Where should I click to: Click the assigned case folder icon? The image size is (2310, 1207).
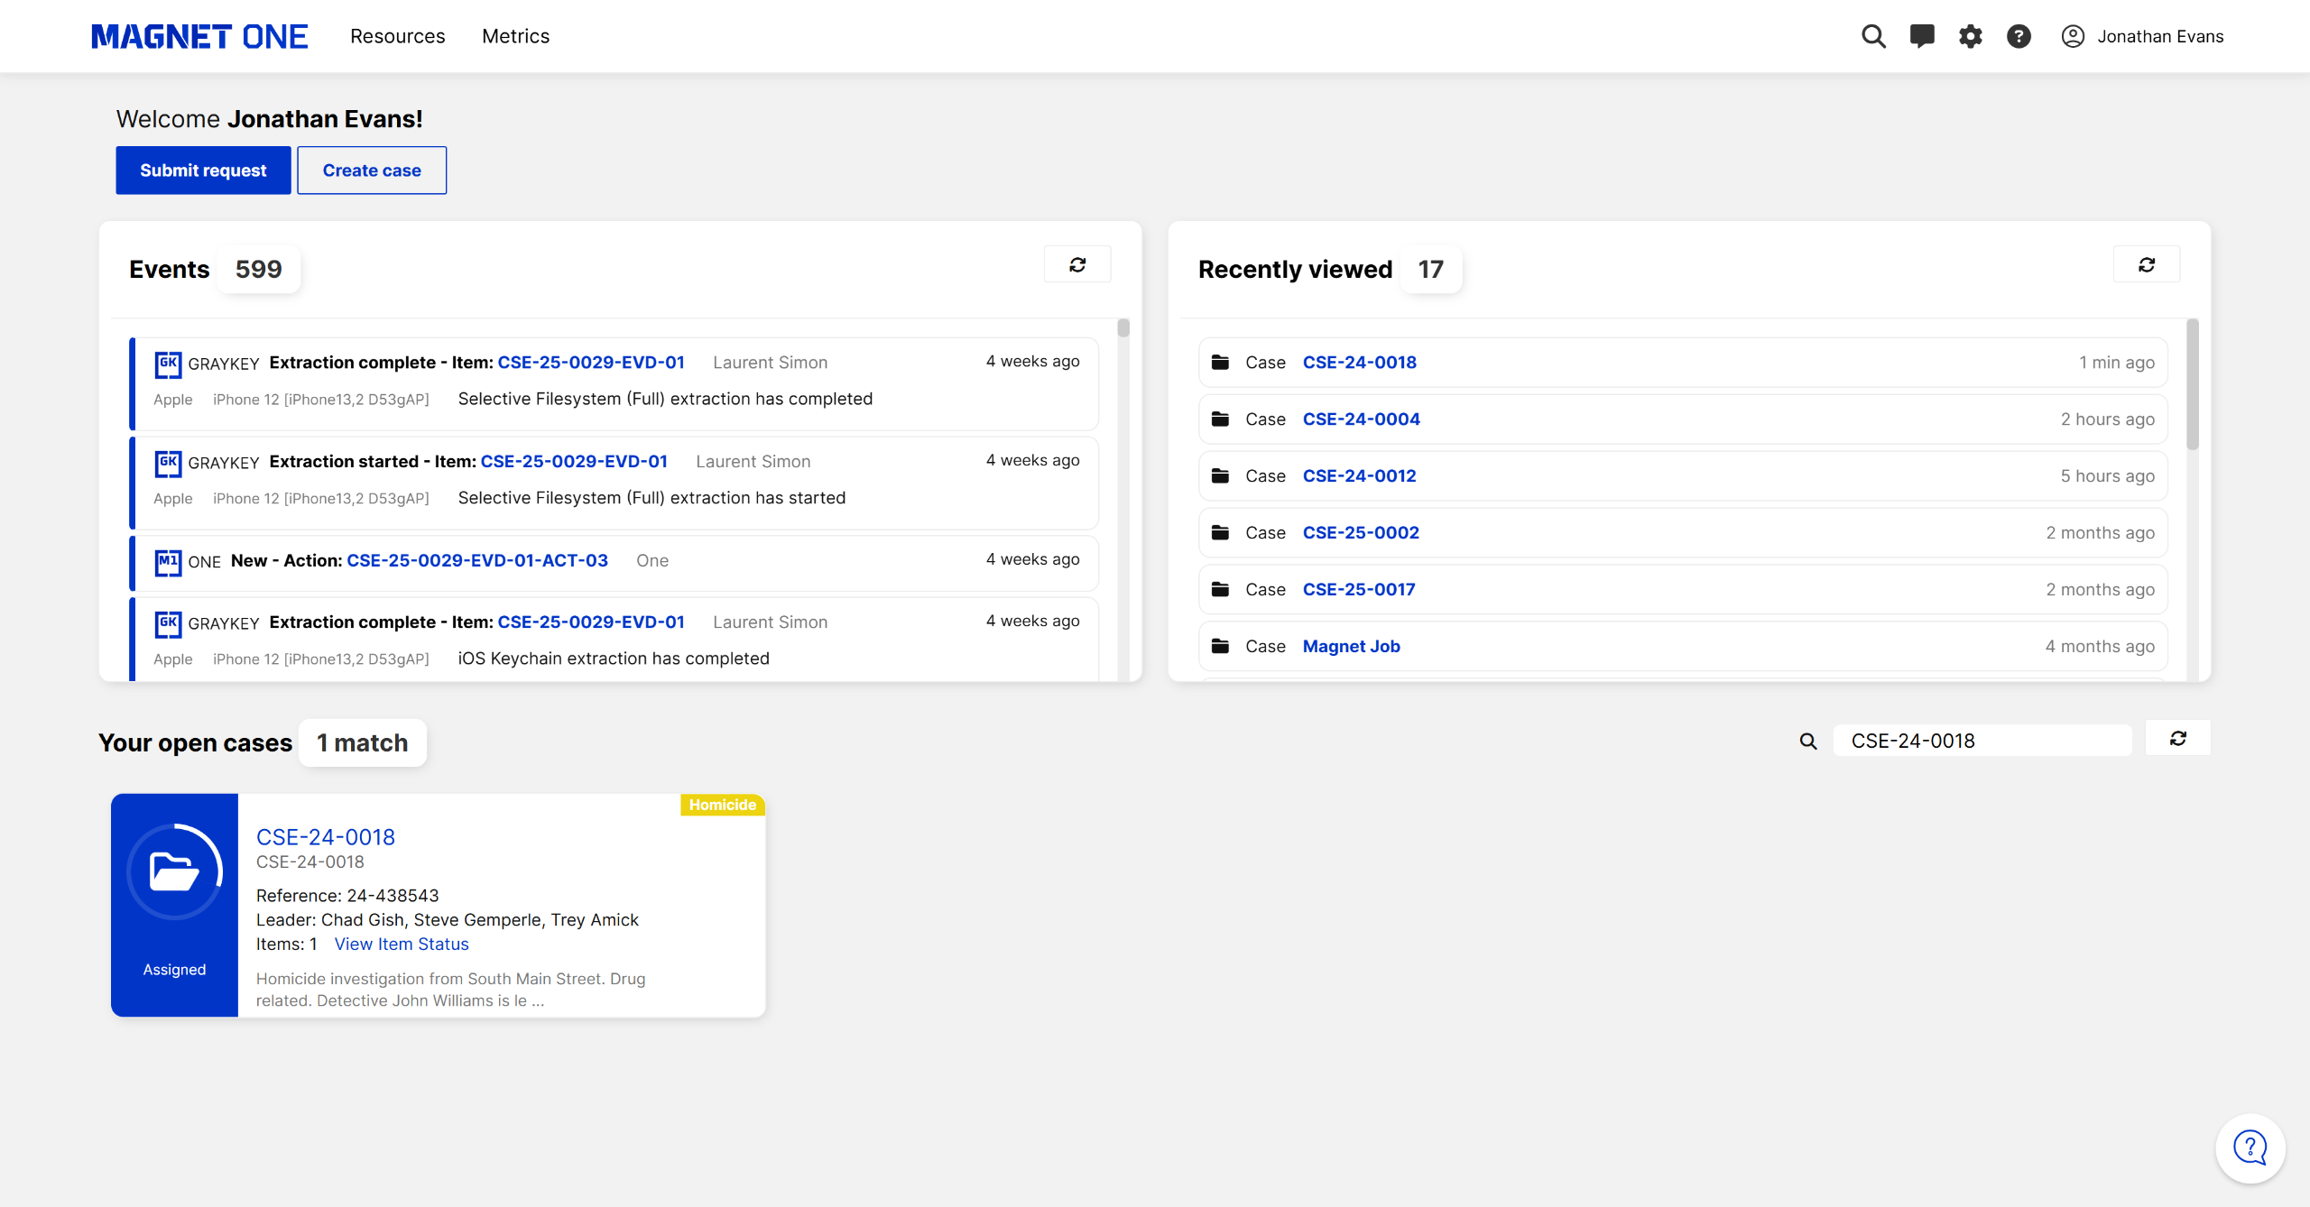pos(174,871)
